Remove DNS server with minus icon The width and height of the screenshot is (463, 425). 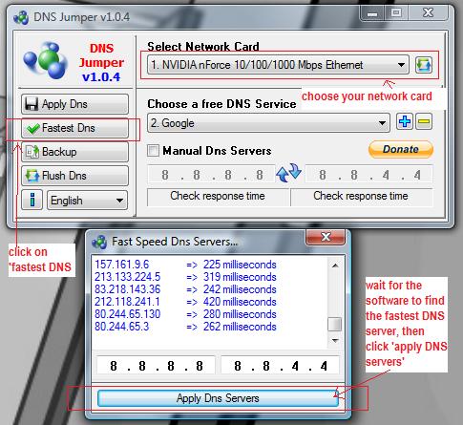click(424, 121)
